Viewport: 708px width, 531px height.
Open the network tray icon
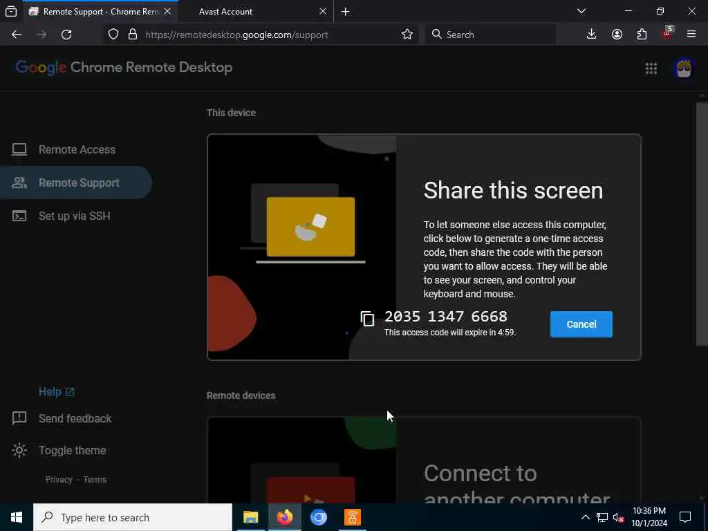602,517
